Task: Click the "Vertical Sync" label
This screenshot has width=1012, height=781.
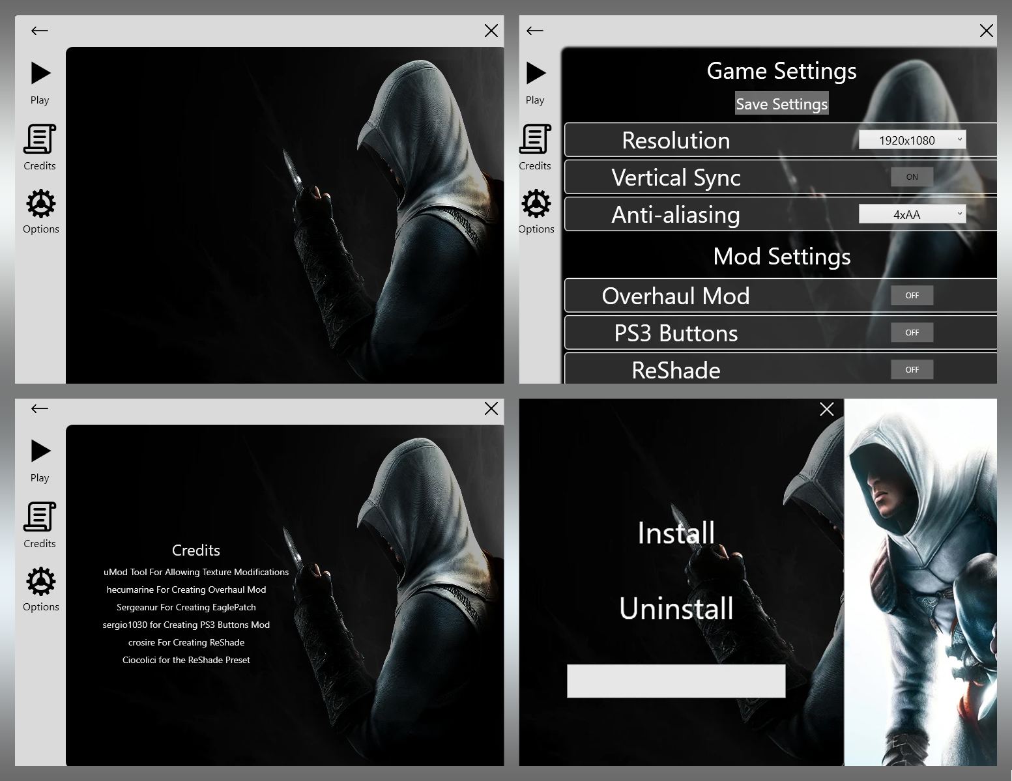Action: click(676, 178)
